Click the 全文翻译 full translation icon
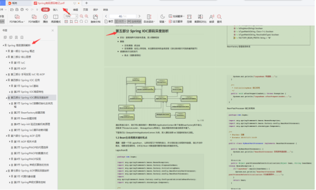This screenshot has width=316, height=190. click(x=170, y=22)
